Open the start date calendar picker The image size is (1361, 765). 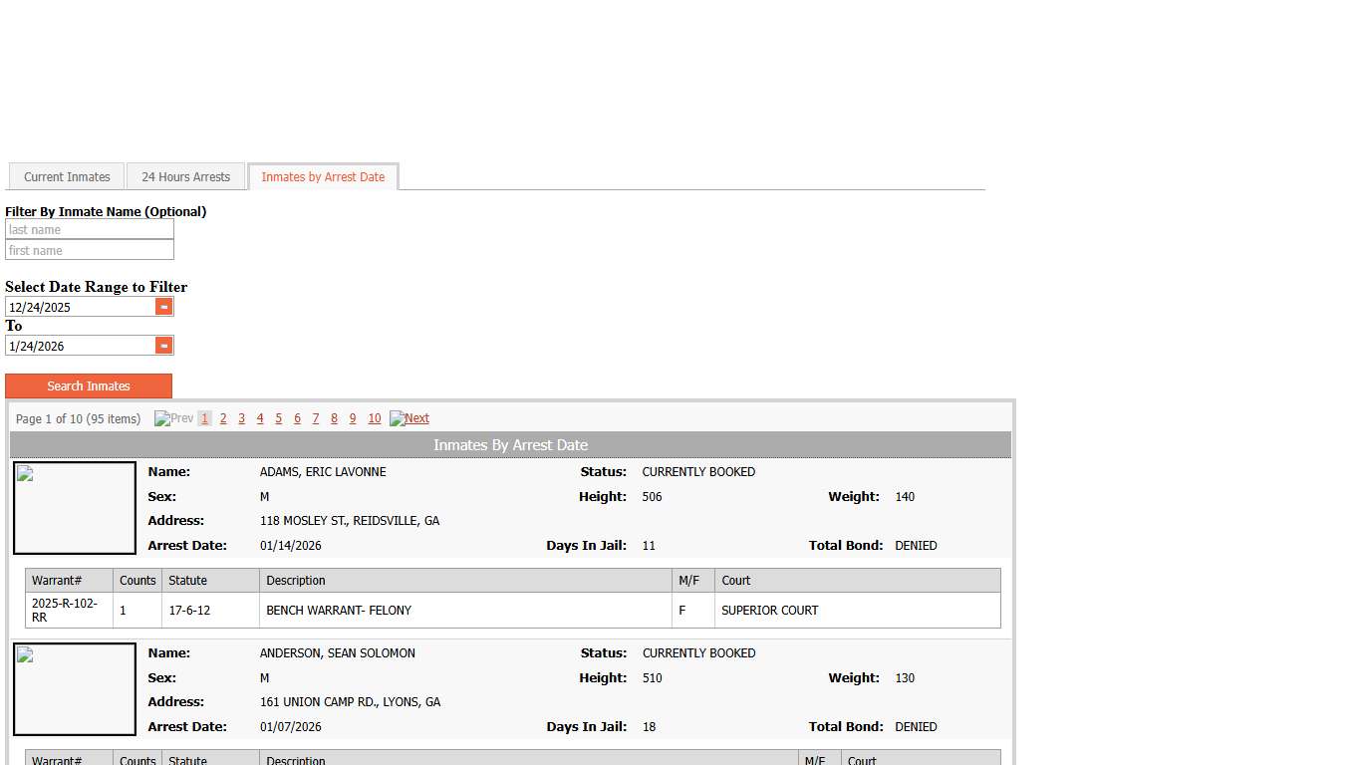(162, 306)
